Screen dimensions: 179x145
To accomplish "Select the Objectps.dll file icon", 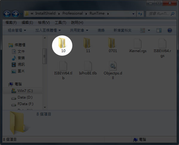I will (113, 66).
